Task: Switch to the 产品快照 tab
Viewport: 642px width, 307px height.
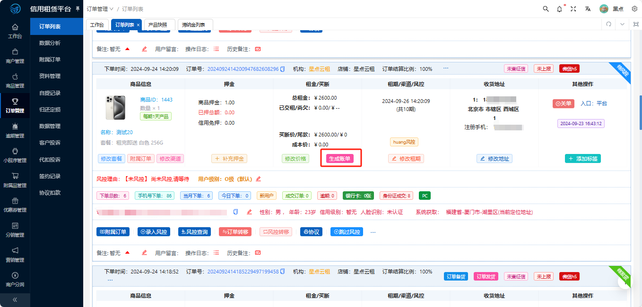Action: pos(157,25)
